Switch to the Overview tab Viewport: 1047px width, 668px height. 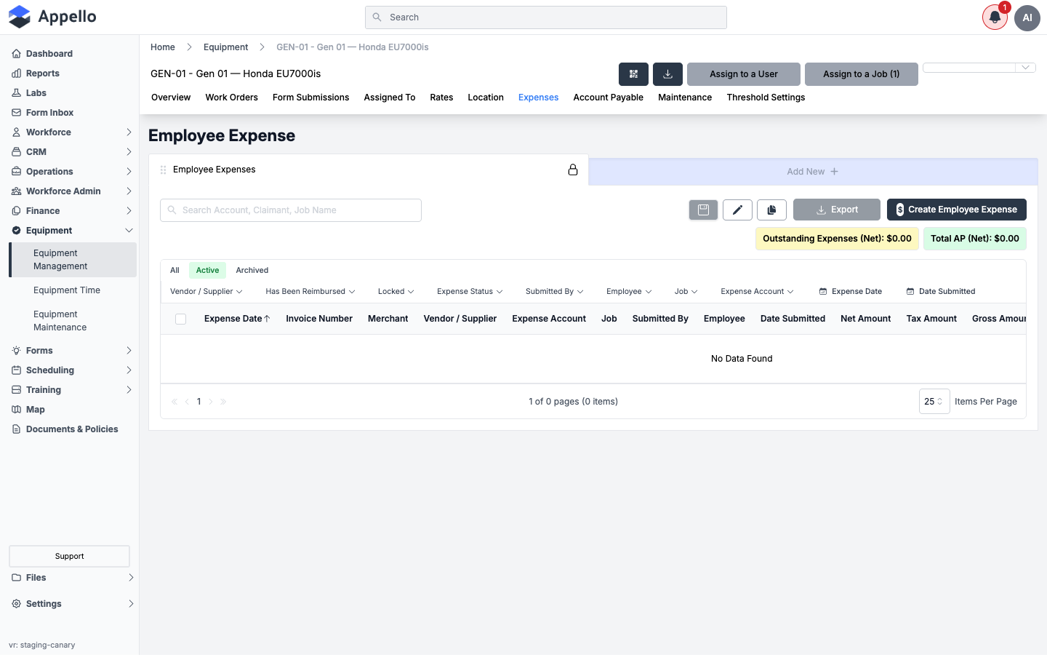(x=171, y=98)
